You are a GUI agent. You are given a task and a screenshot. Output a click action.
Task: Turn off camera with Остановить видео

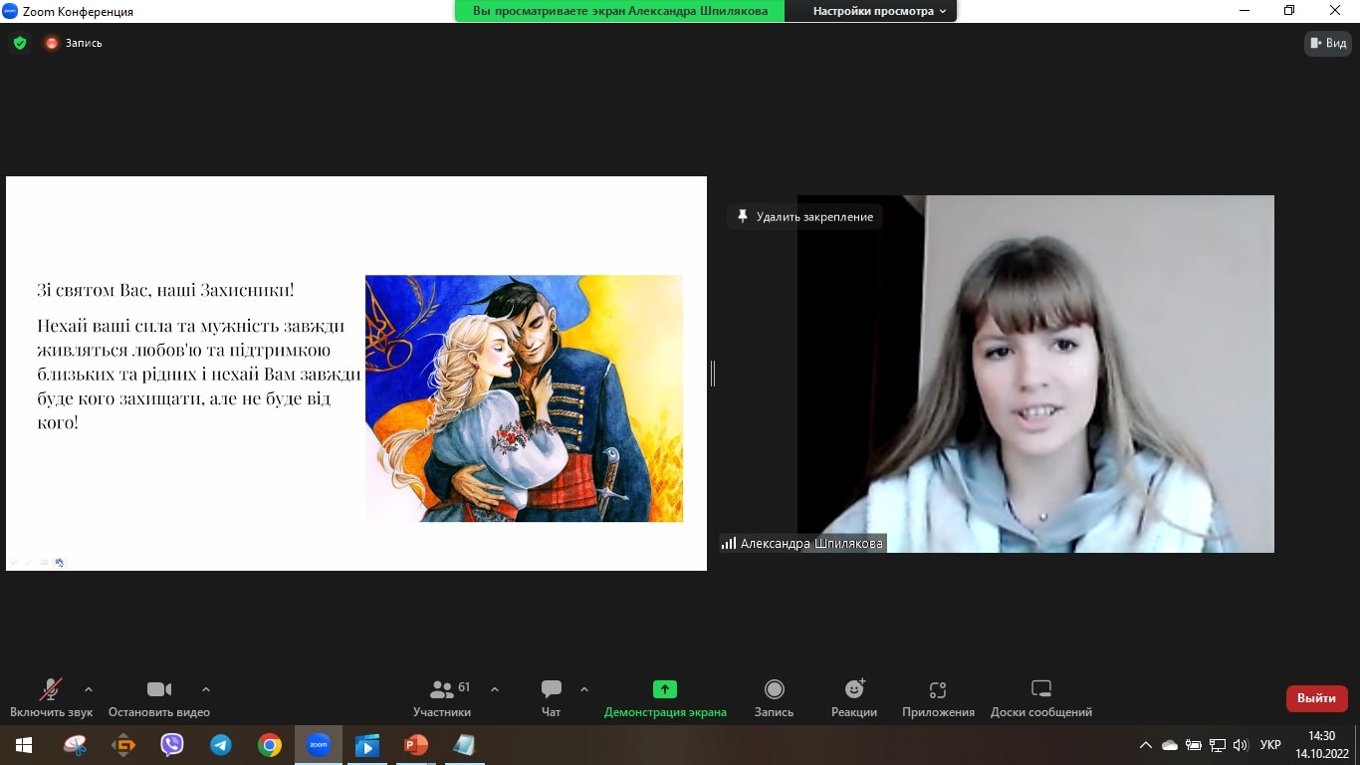(158, 697)
